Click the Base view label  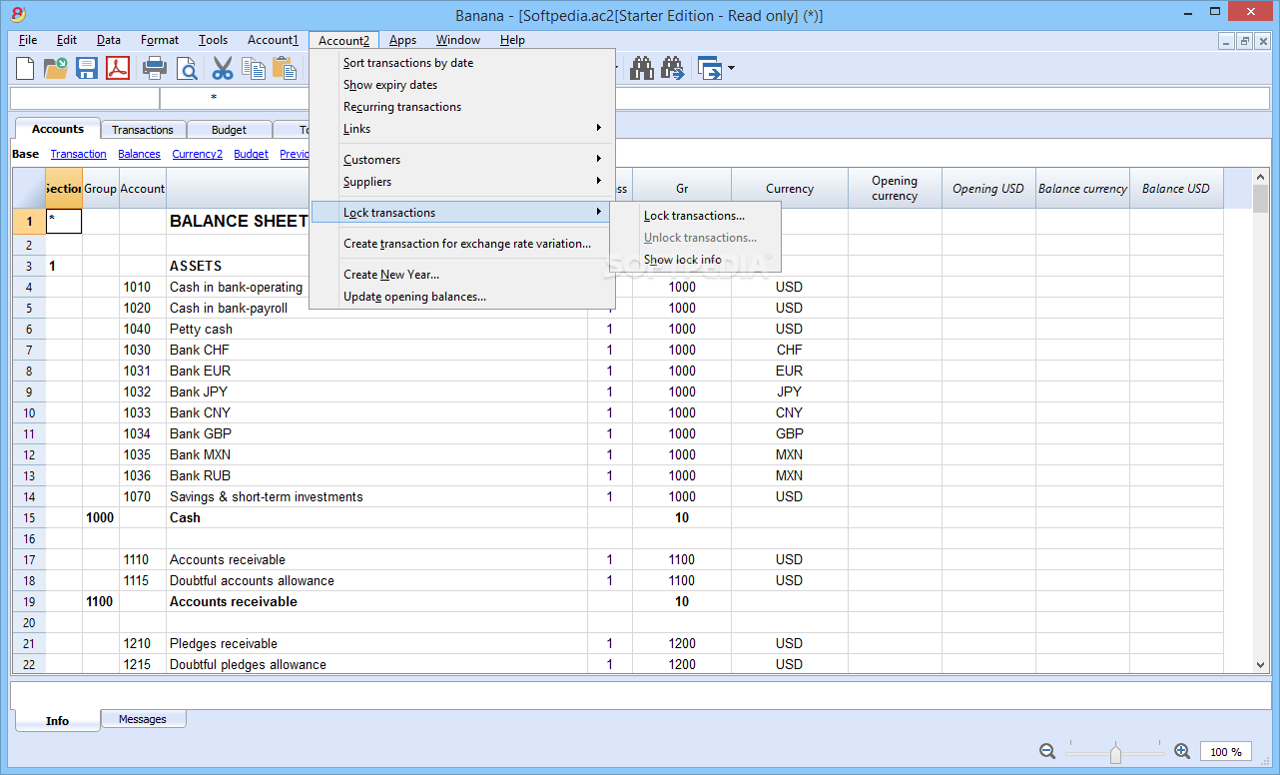(25, 154)
